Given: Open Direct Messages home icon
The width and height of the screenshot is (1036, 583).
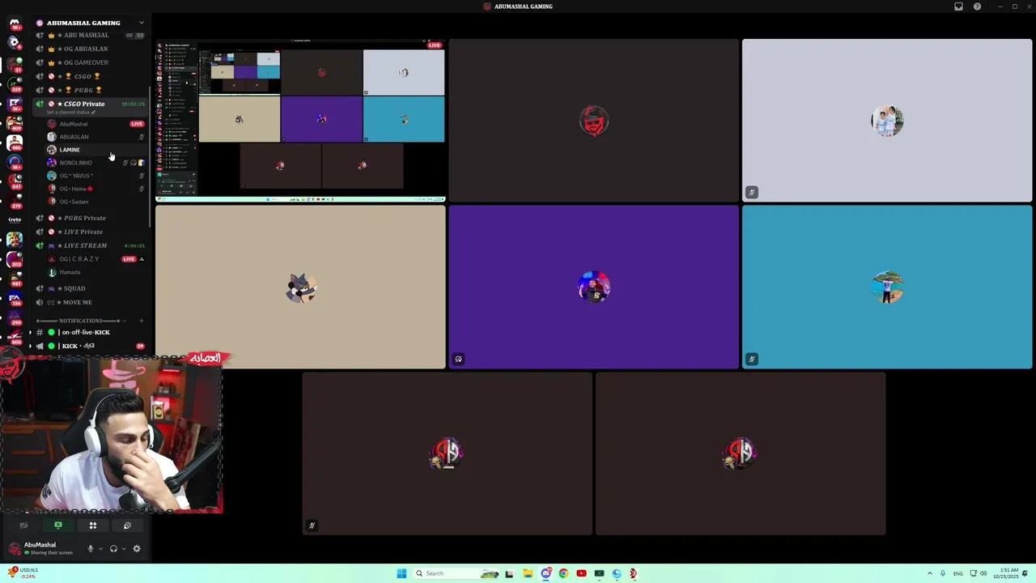Looking at the screenshot, I should click(x=15, y=23).
